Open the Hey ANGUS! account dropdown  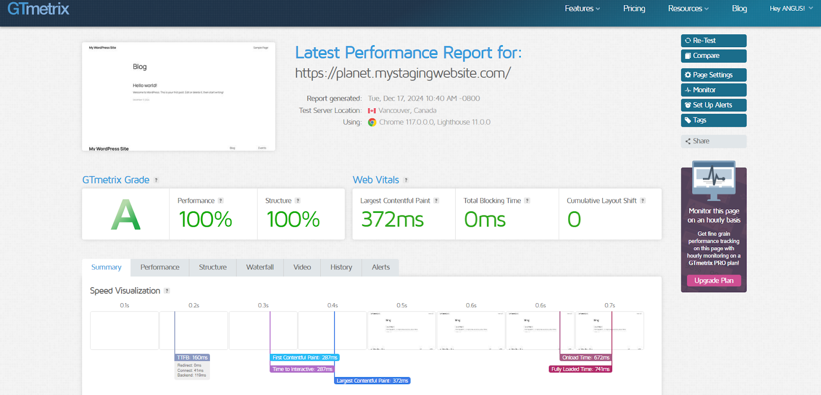791,9
